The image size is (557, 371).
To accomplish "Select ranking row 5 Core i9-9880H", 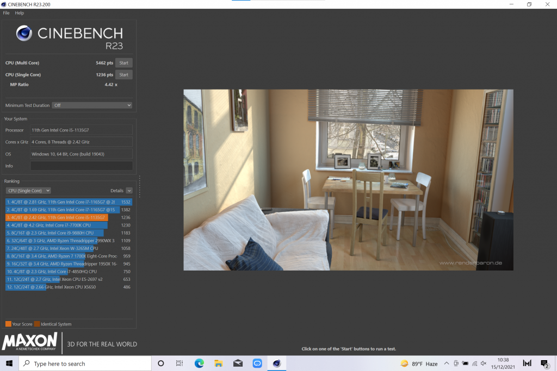I will coord(69,233).
